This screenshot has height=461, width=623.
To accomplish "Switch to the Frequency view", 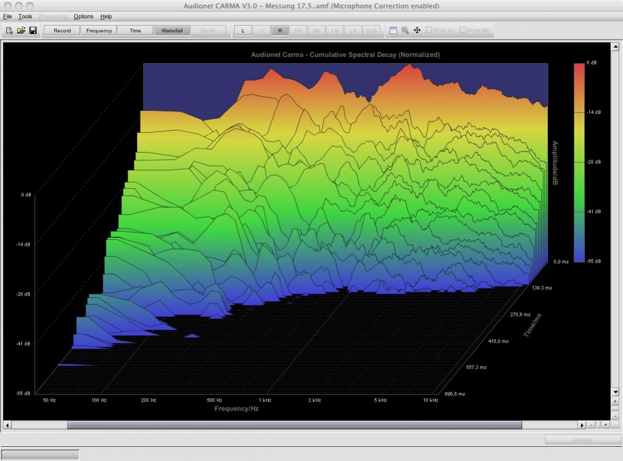I will [x=99, y=30].
